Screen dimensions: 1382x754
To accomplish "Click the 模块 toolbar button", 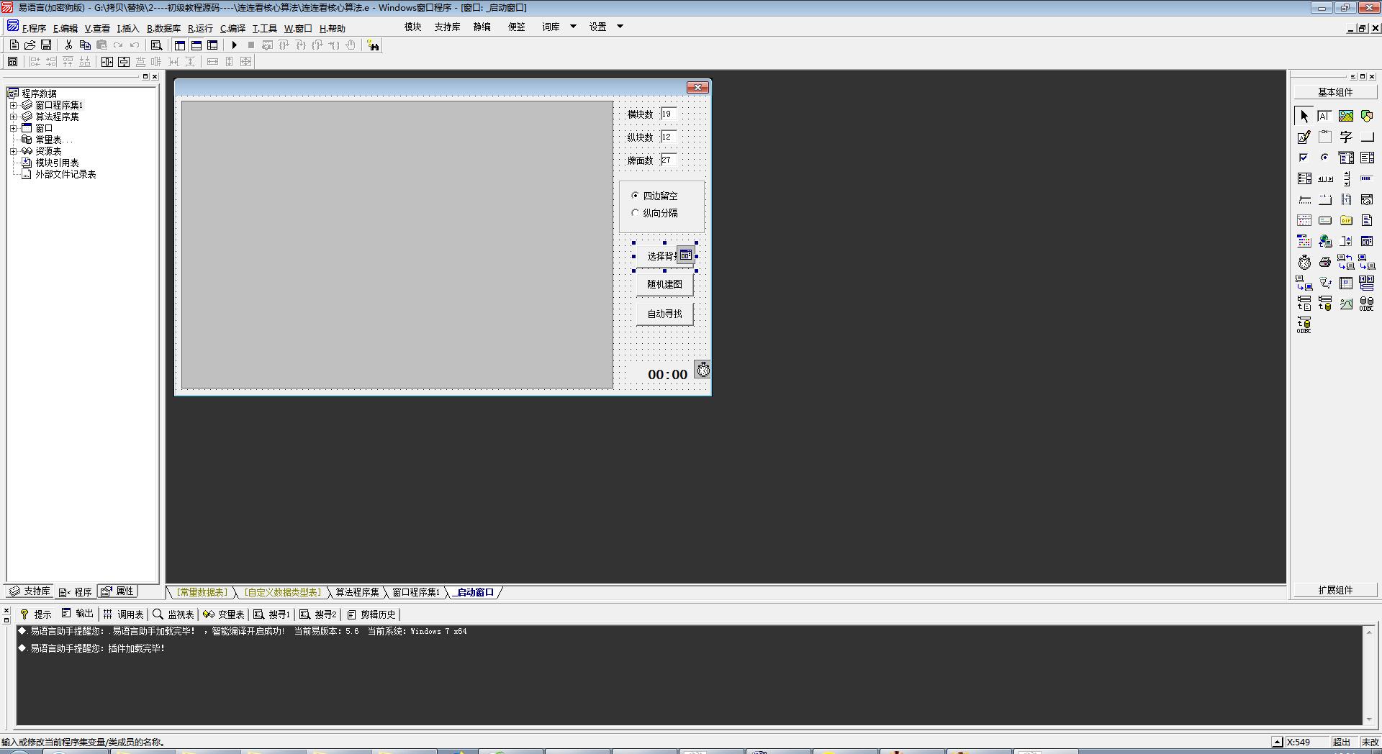I will 412,27.
